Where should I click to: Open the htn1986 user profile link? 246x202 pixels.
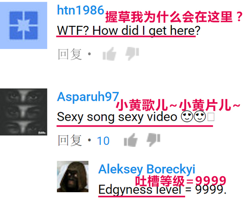click(x=81, y=10)
